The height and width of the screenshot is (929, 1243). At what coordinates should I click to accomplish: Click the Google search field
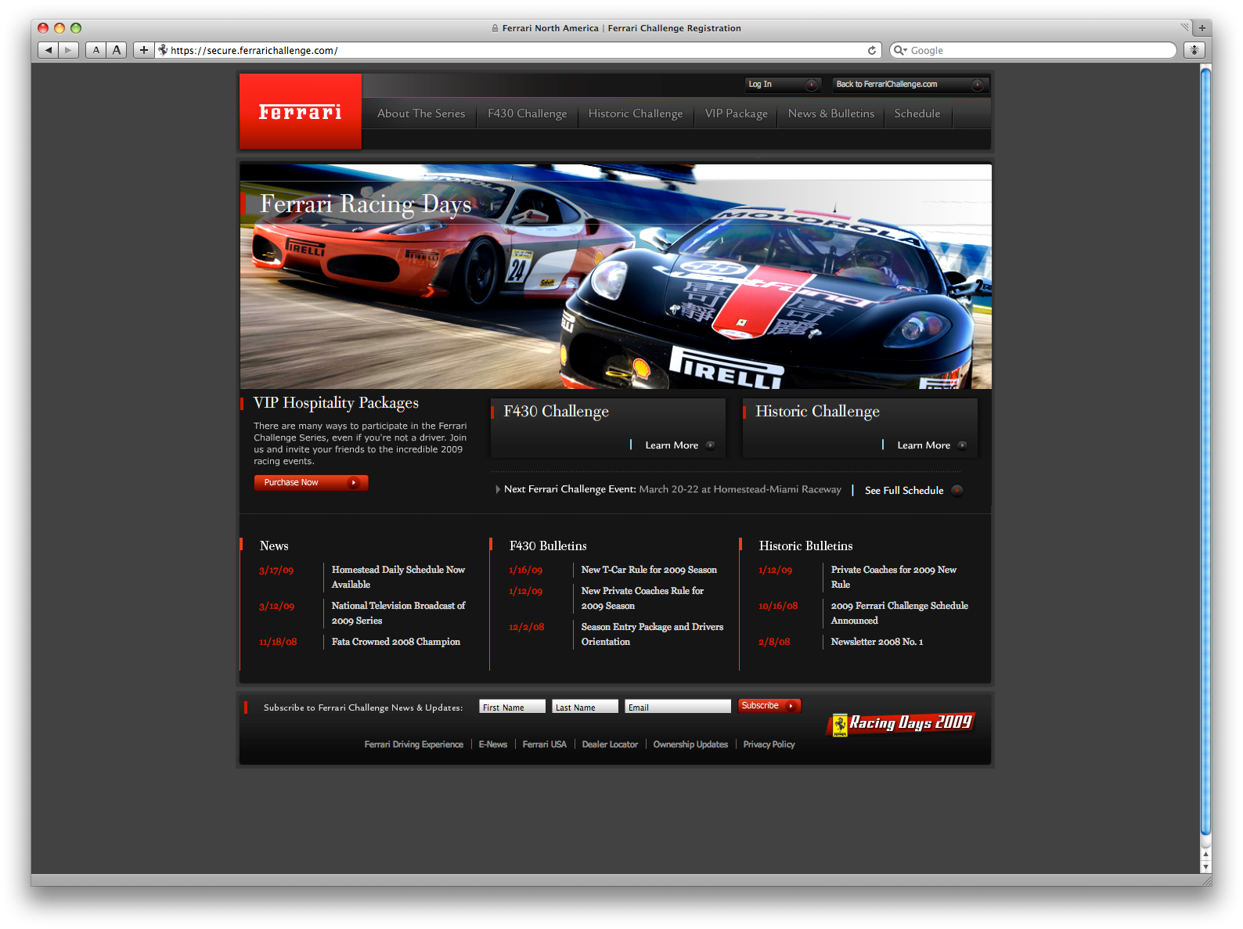pyautogui.click(x=1033, y=50)
